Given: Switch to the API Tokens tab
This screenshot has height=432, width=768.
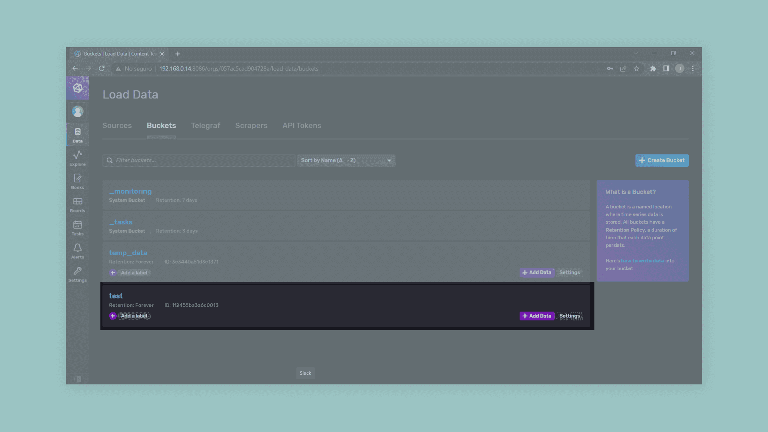Looking at the screenshot, I should click(302, 126).
